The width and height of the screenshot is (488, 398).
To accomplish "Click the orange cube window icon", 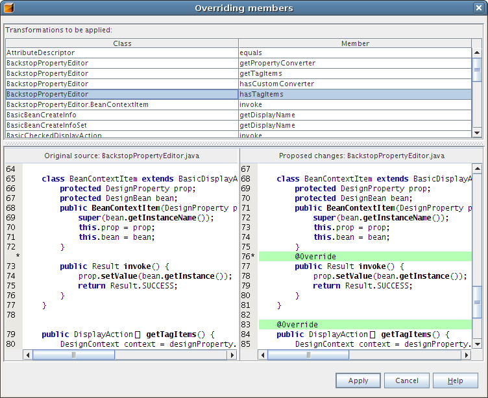I will pos(8,8).
